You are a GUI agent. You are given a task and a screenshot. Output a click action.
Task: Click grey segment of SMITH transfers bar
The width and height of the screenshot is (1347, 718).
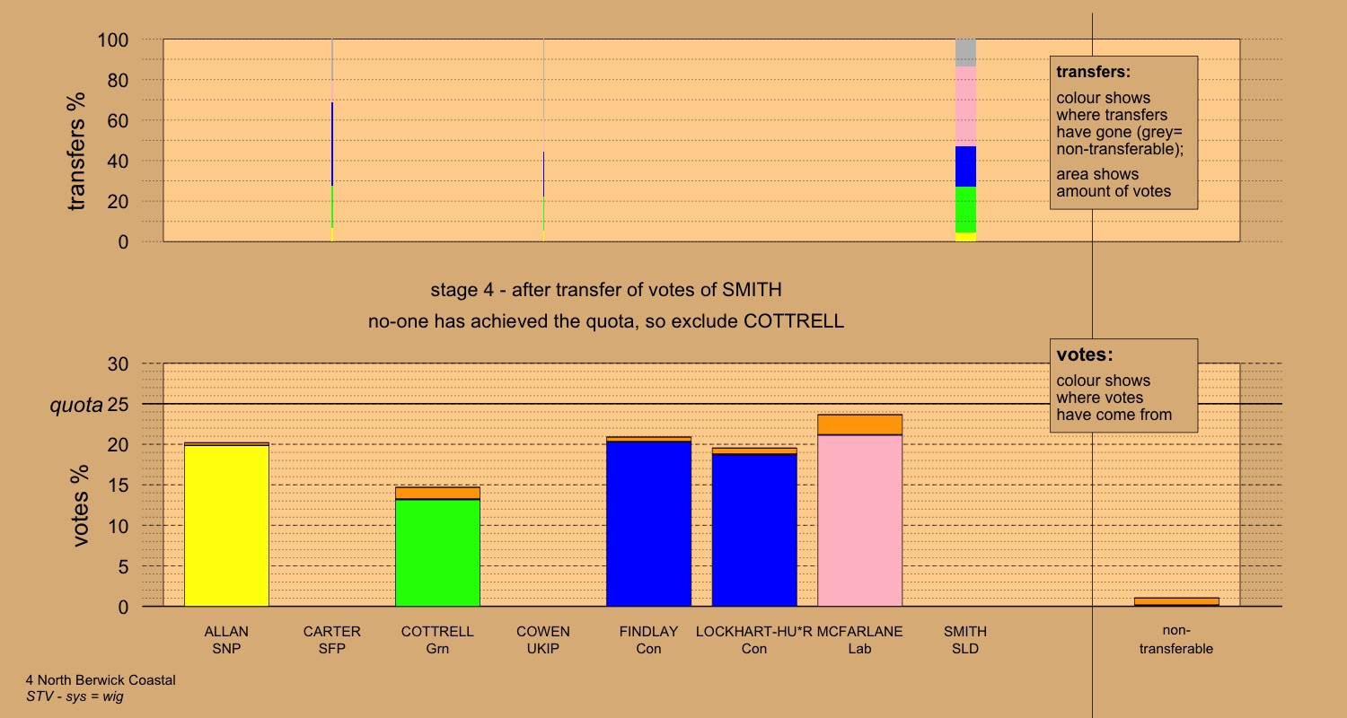pyautogui.click(x=965, y=53)
